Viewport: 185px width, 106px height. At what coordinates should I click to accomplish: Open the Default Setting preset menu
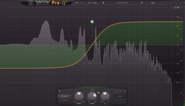[x=122, y=3]
